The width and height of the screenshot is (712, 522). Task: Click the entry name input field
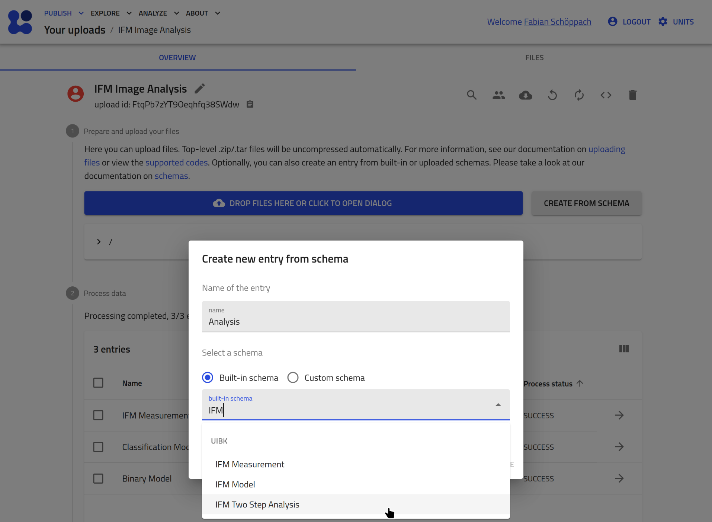pyautogui.click(x=356, y=321)
